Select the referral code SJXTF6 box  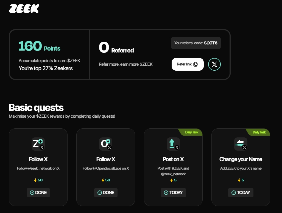pyautogui.click(x=196, y=43)
